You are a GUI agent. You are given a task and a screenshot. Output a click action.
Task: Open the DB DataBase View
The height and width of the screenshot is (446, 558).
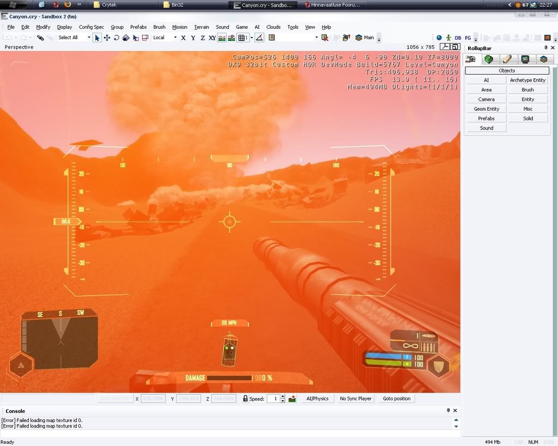coord(458,38)
